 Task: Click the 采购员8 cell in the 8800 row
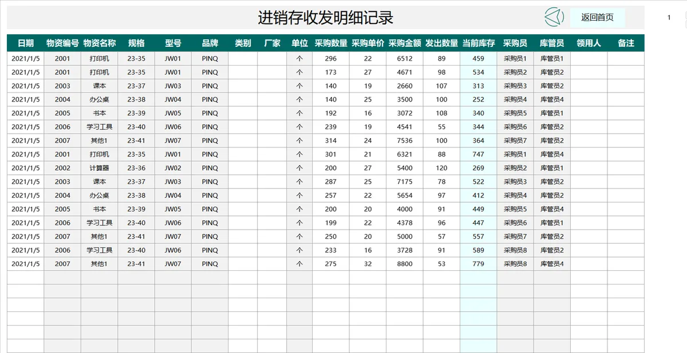515,264
